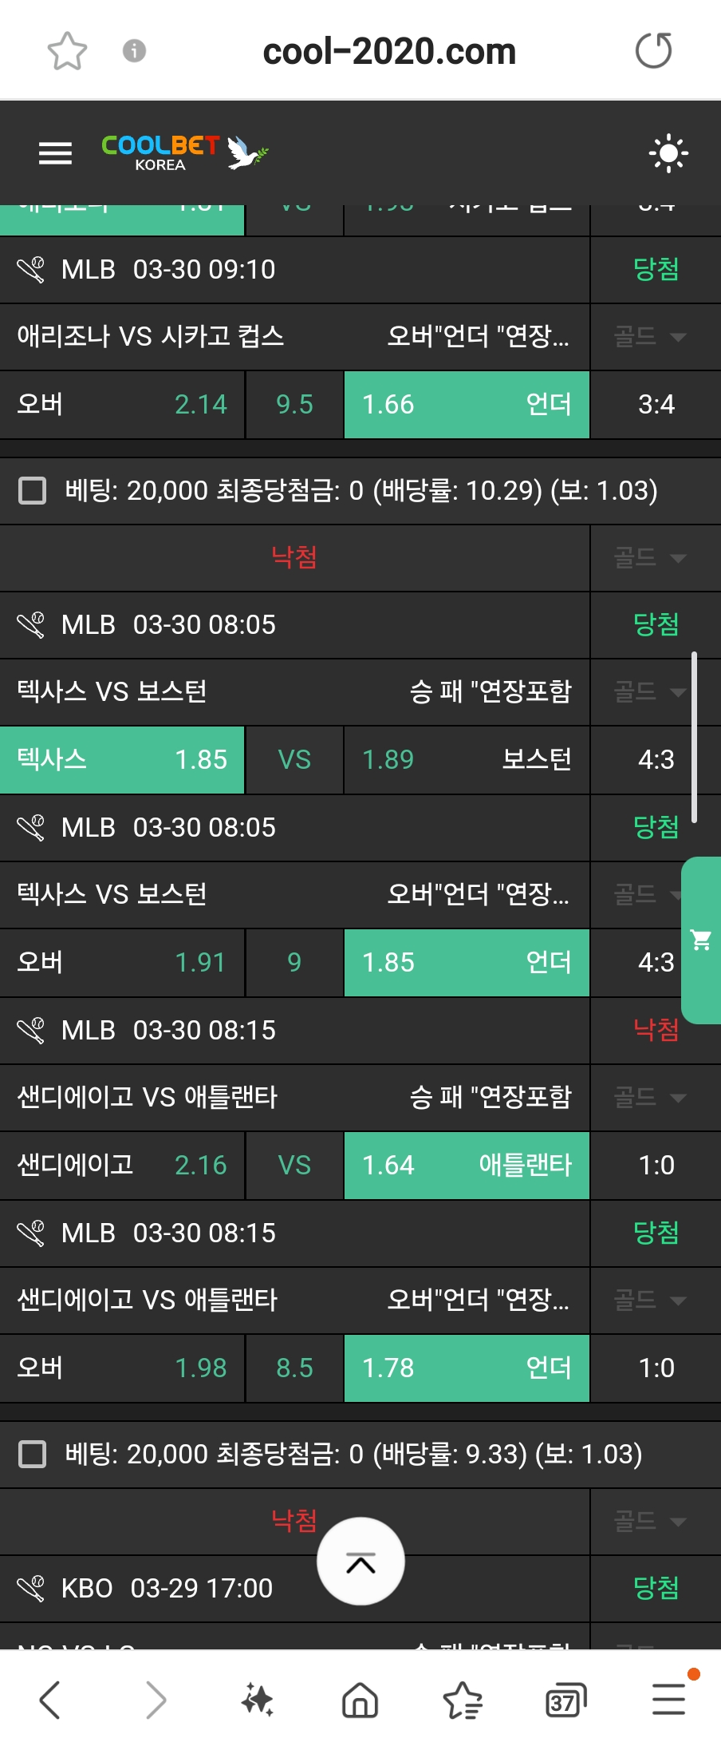721x1750 pixels.
Task: Bookmark page with star icon in address bar
Action: (67, 51)
